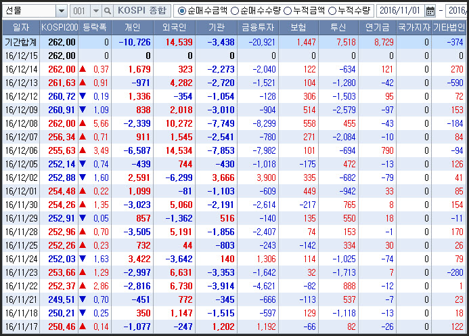Click the start date field 2016/11/01

coord(400,11)
